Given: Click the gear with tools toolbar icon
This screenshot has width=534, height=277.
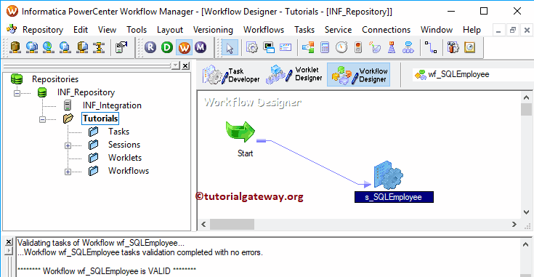Looking at the screenshot, I should [453, 47].
